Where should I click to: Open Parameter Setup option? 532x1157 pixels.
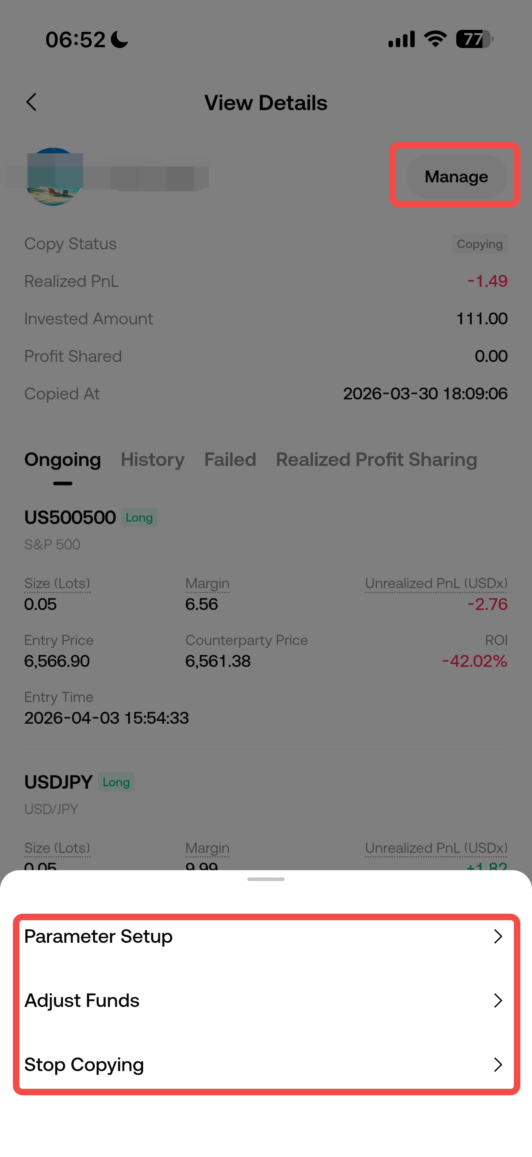point(98,936)
